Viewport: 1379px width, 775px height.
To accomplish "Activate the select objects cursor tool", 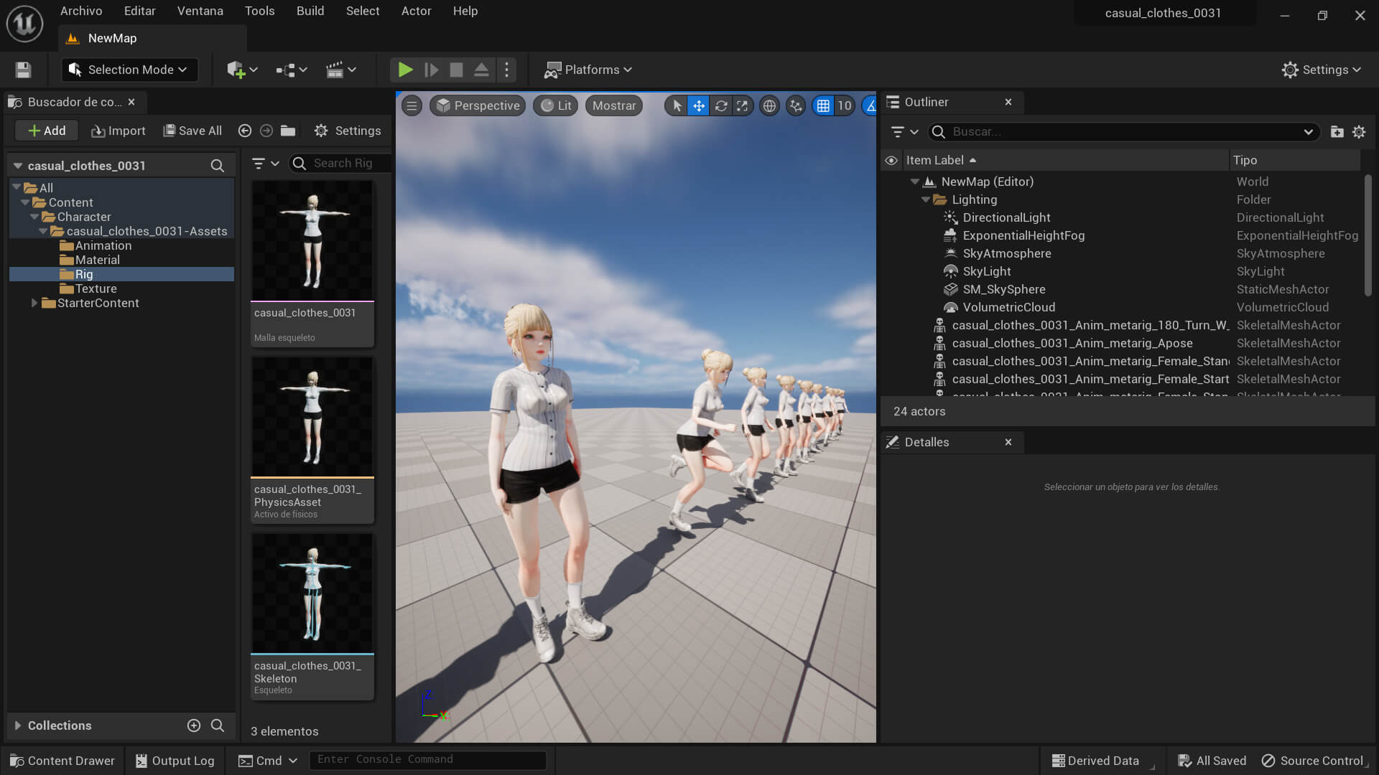I will (x=677, y=106).
